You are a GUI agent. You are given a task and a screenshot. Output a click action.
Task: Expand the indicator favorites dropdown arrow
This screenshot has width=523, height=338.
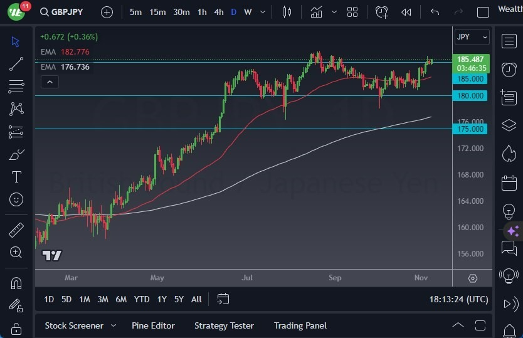(x=334, y=13)
